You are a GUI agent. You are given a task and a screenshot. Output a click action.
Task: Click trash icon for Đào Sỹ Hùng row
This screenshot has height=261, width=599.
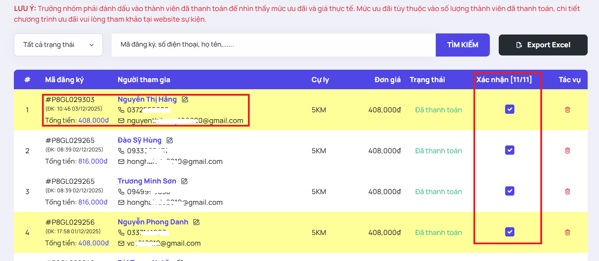coord(567,151)
